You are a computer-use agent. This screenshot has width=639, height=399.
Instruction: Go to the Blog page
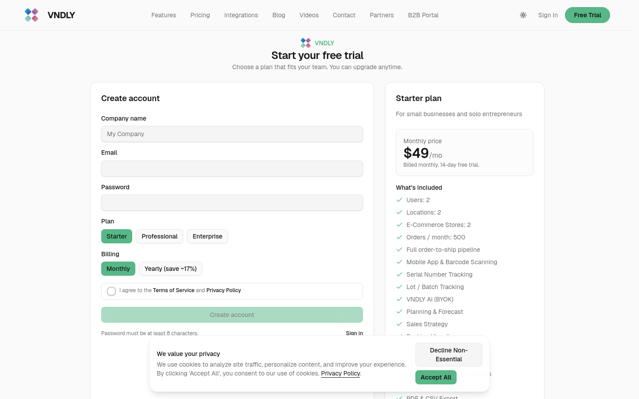pos(279,15)
